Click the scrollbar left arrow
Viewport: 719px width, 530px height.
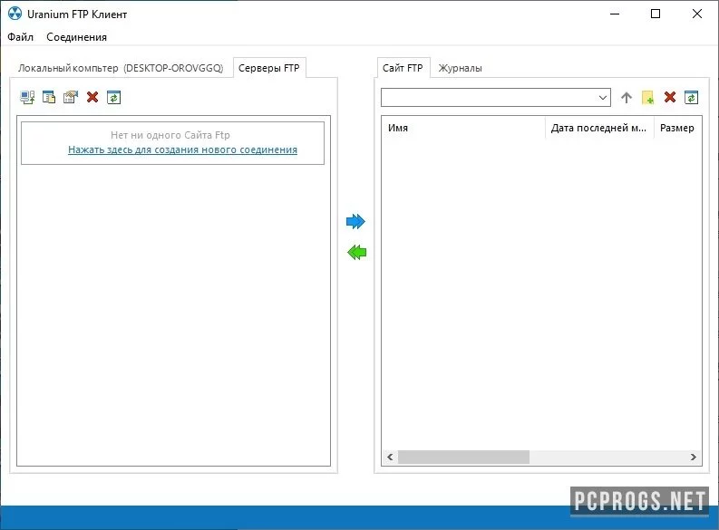click(390, 457)
